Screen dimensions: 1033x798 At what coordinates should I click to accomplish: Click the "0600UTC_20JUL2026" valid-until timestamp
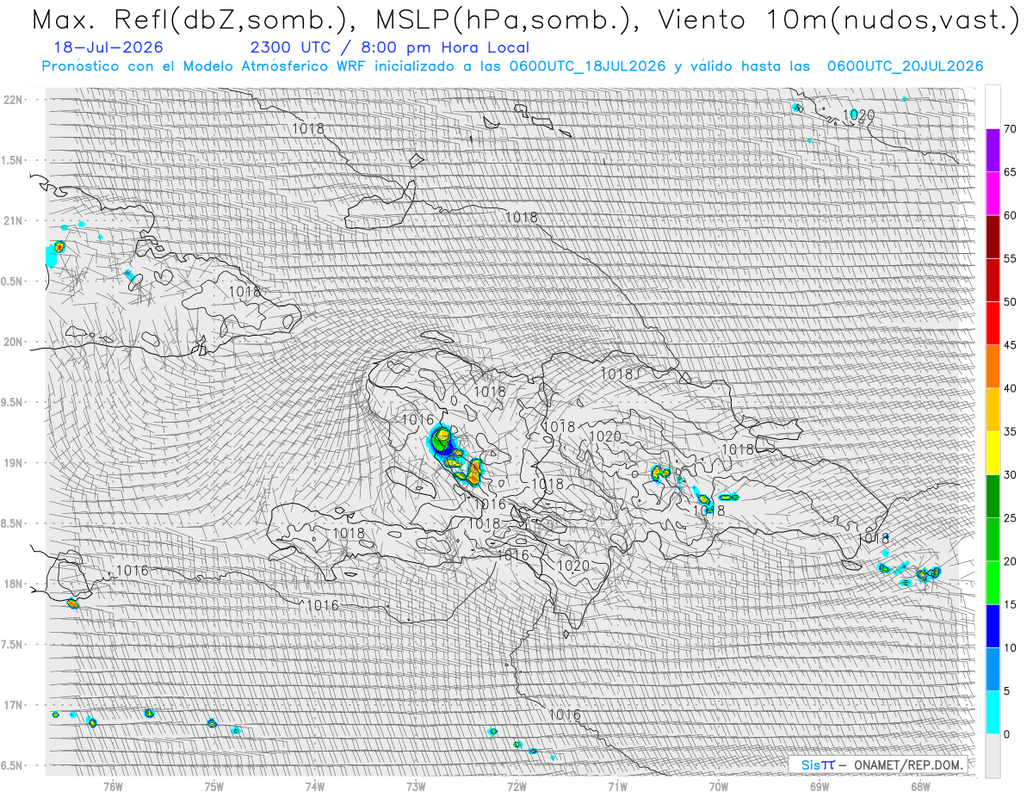(x=905, y=66)
